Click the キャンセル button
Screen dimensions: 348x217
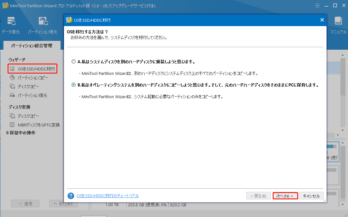point(311,196)
